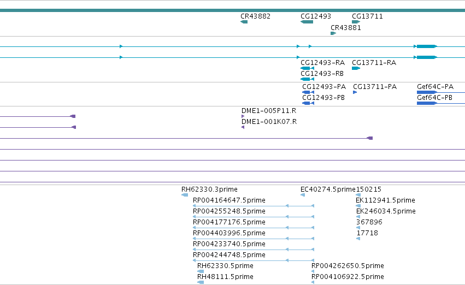Select the CG12493-PA protein label
465x285 pixels.
click(x=324, y=87)
